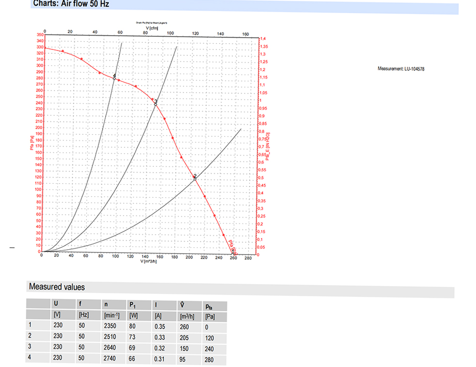Click voltage 230 in table row 1

(58, 325)
